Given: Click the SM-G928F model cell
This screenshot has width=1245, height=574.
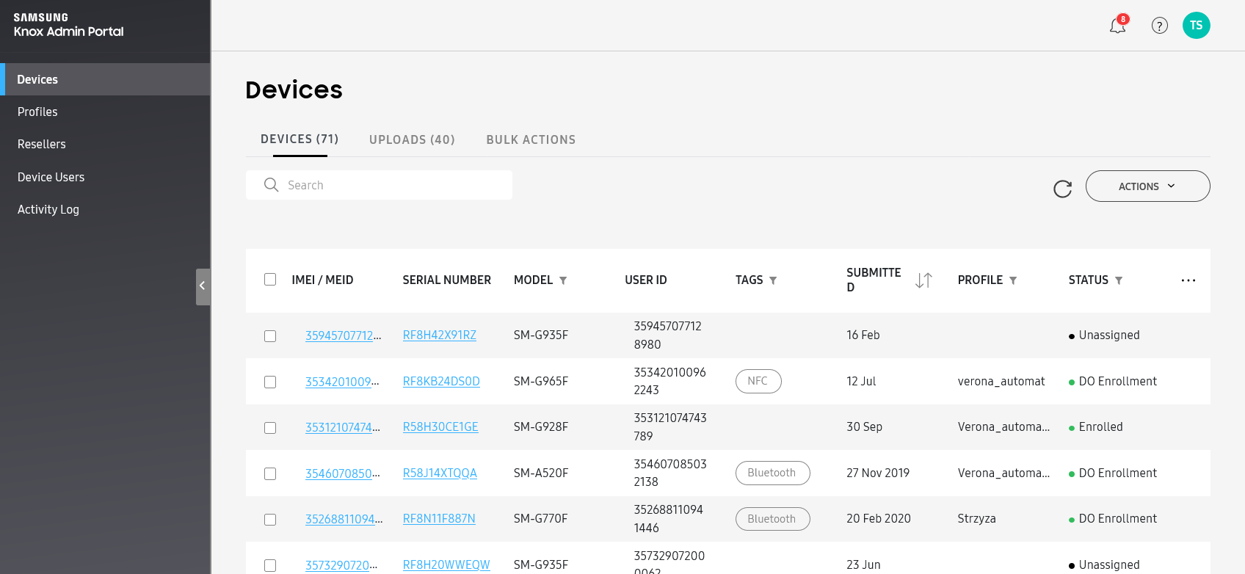Looking at the screenshot, I should [541, 426].
